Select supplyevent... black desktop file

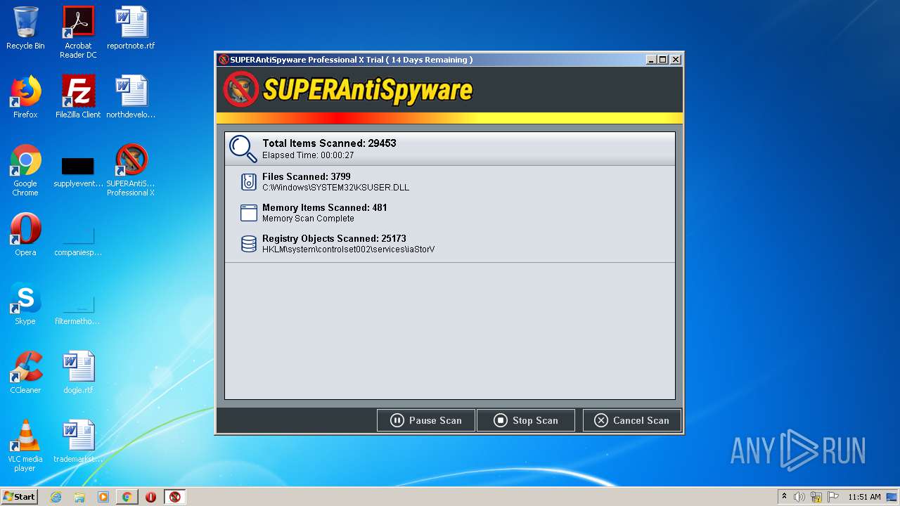pyautogui.click(x=78, y=171)
